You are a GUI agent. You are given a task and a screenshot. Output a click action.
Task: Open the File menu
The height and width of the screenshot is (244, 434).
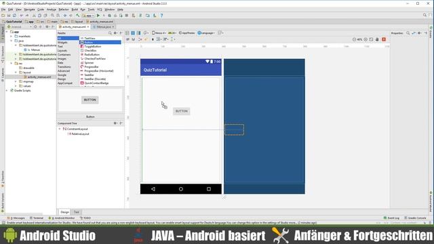pos(3,9)
